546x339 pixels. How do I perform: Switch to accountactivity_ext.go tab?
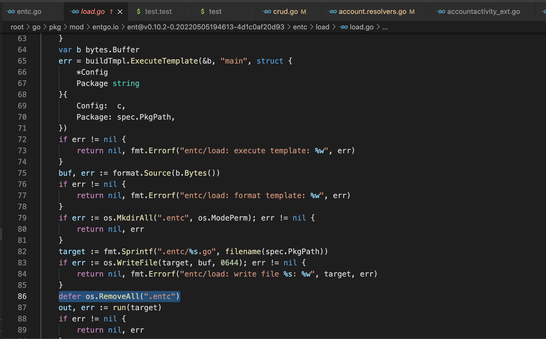coord(483,11)
